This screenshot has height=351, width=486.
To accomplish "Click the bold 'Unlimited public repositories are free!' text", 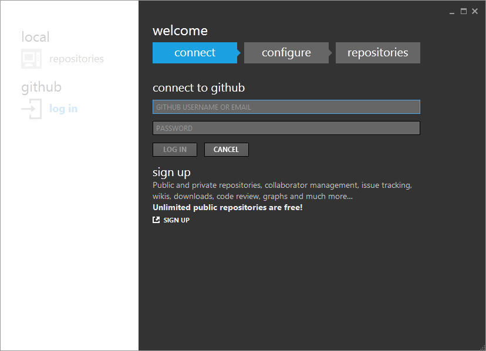I will tap(228, 207).
